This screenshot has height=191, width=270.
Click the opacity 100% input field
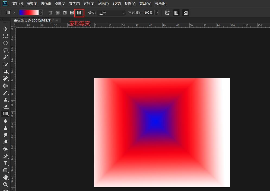[x=149, y=13]
